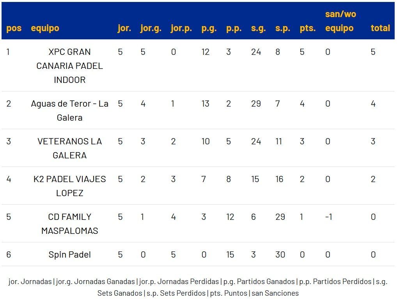Click the "san/wo equipo" column header
The image size is (397, 300).
point(340,21)
